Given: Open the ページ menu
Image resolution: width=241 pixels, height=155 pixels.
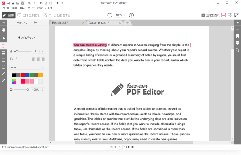Looking at the screenshot, I should (31, 8).
